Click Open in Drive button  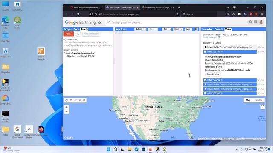click(213, 74)
